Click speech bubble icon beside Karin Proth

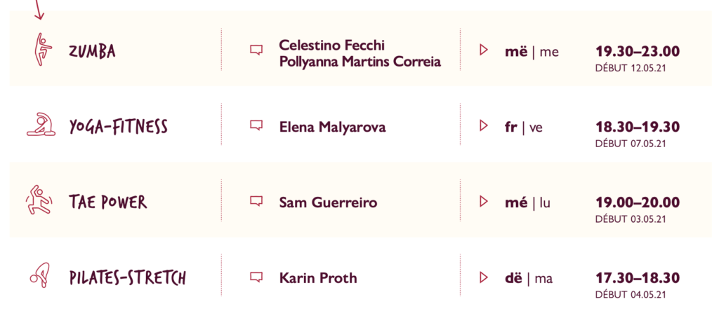tap(256, 277)
